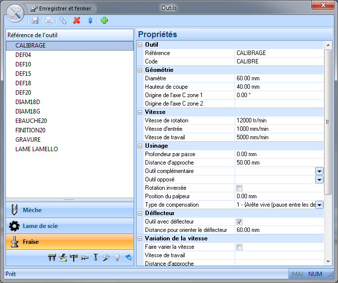Screen dimensions: 338x283
Task: Click the multi-spindle drill icon in bottom strip
Action: (x=51, y=257)
